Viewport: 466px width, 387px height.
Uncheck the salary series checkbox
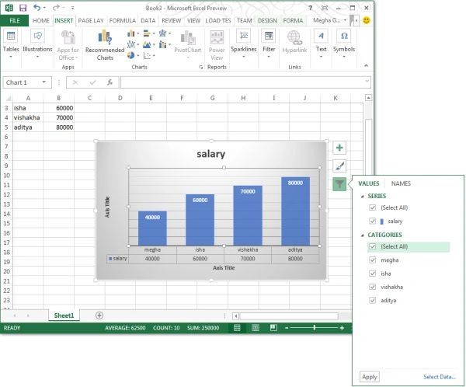(x=372, y=221)
